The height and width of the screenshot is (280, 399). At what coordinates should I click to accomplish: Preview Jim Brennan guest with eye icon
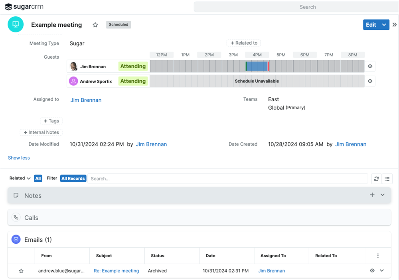pos(370,67)
